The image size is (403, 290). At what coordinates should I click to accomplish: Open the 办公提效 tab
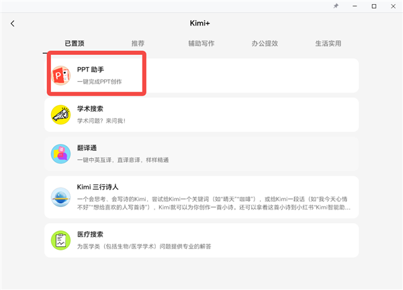click(265, 44)
